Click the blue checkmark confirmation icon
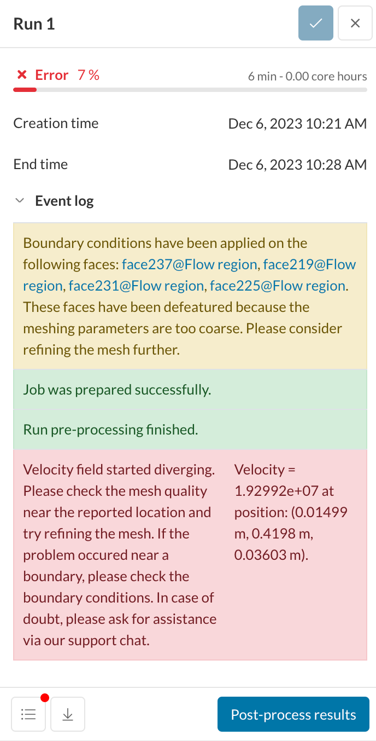 [316, 23]
